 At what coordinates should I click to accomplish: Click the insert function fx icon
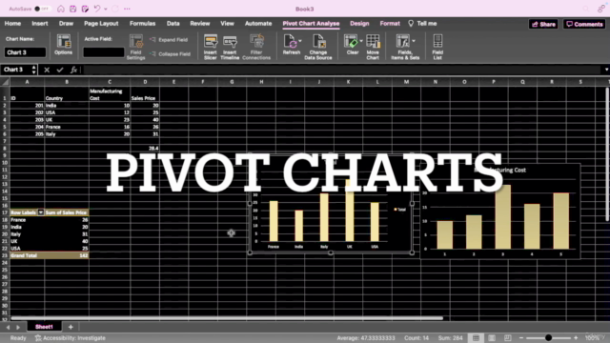pos(73,70)
